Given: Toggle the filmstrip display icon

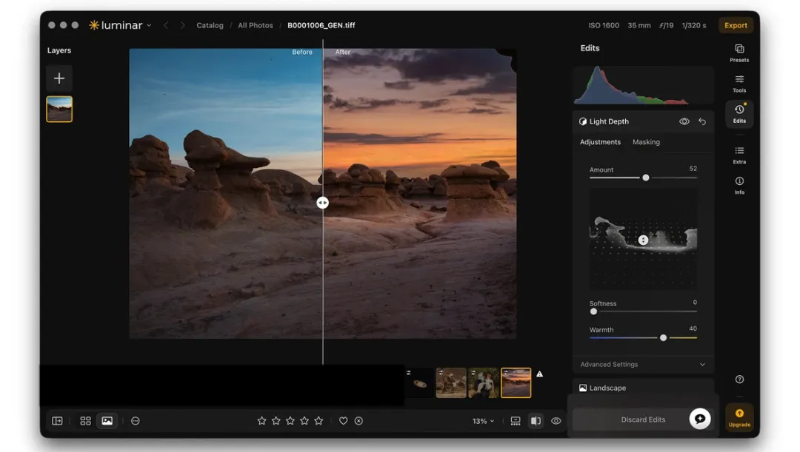Looking at the screenshot, I should pos(516,421).
